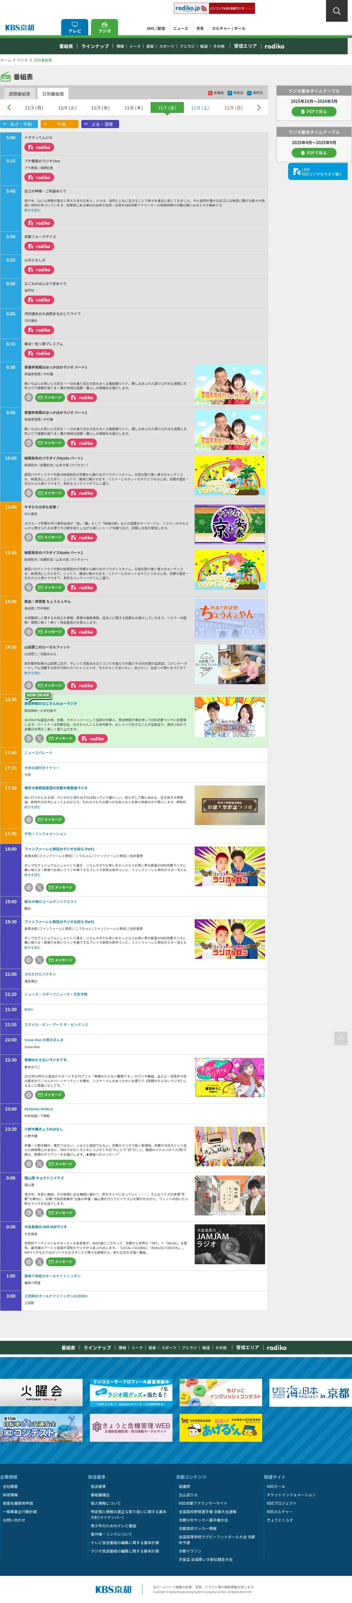Go to previous dates with left chevron
The width and height of the screenshot is (352, 1603).
(9, 108)
